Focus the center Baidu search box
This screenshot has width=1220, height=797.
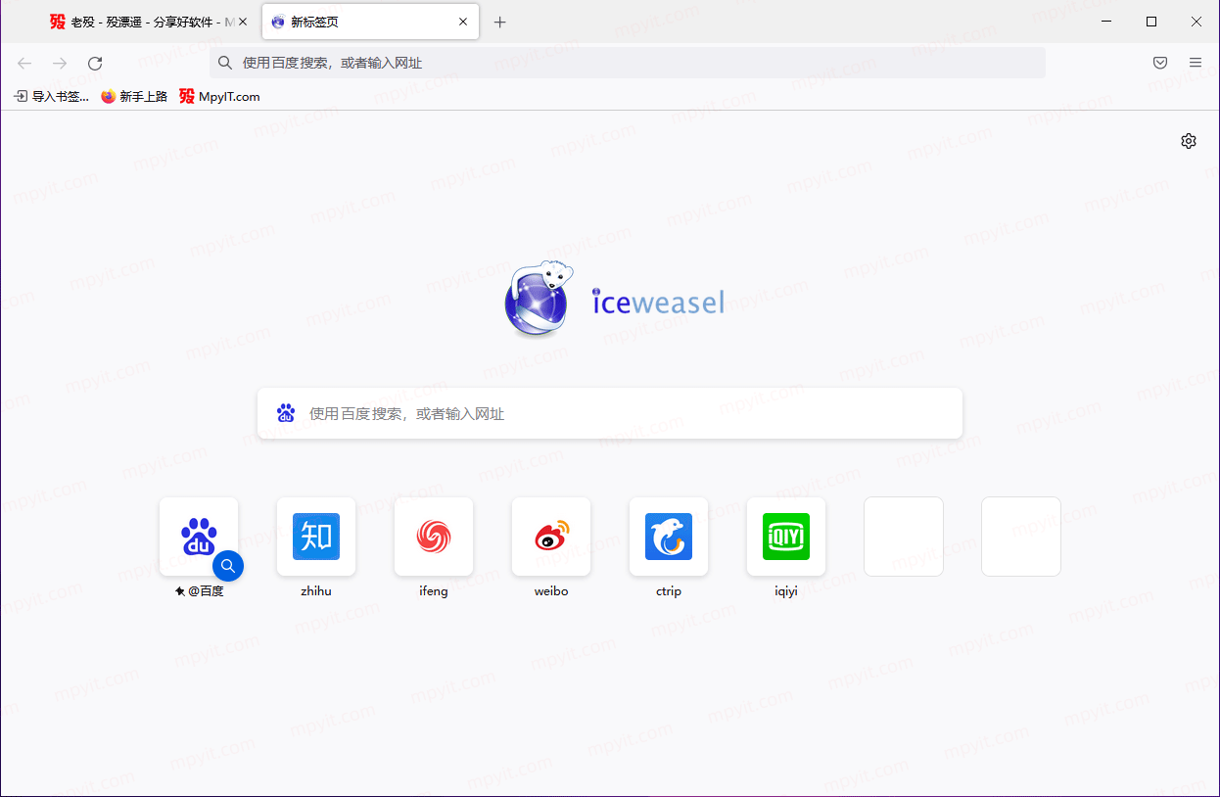[610, 413]
